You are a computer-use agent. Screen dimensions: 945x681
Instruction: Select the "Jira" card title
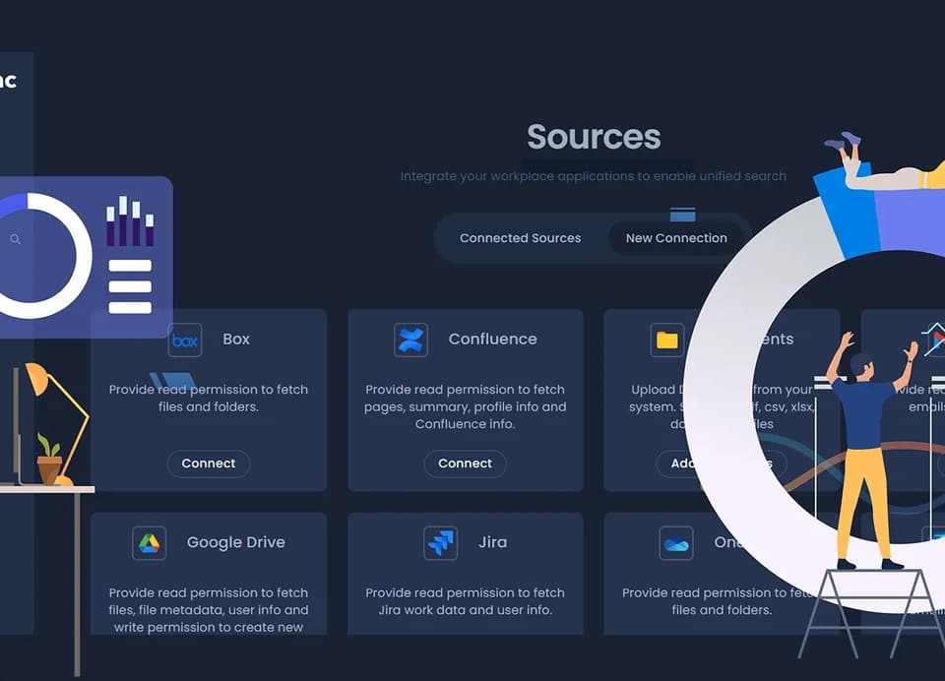click(x=492, y=542)
